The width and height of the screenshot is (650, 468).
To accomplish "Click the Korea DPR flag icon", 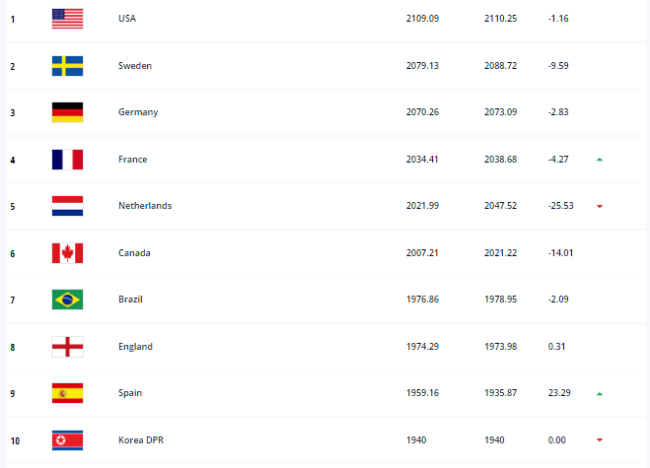I will tap(68, 440).
